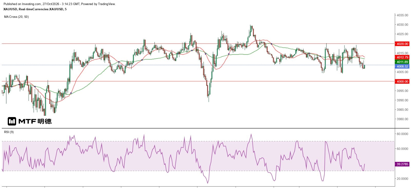Click the purple 39.2785 RSI value tag
The image size is (411, 188).
coord(402,164)
